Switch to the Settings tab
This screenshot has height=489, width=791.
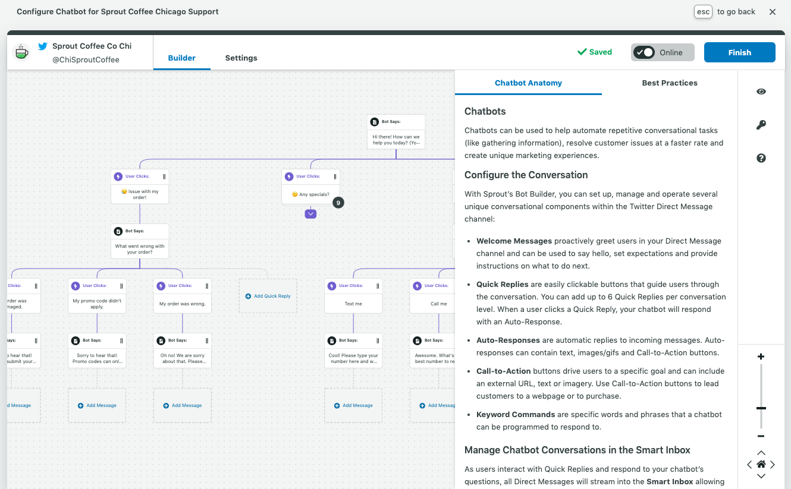point(241,58)
